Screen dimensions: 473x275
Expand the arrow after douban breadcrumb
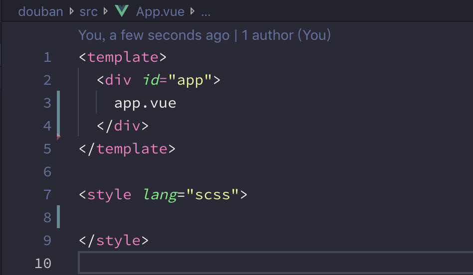71,11
